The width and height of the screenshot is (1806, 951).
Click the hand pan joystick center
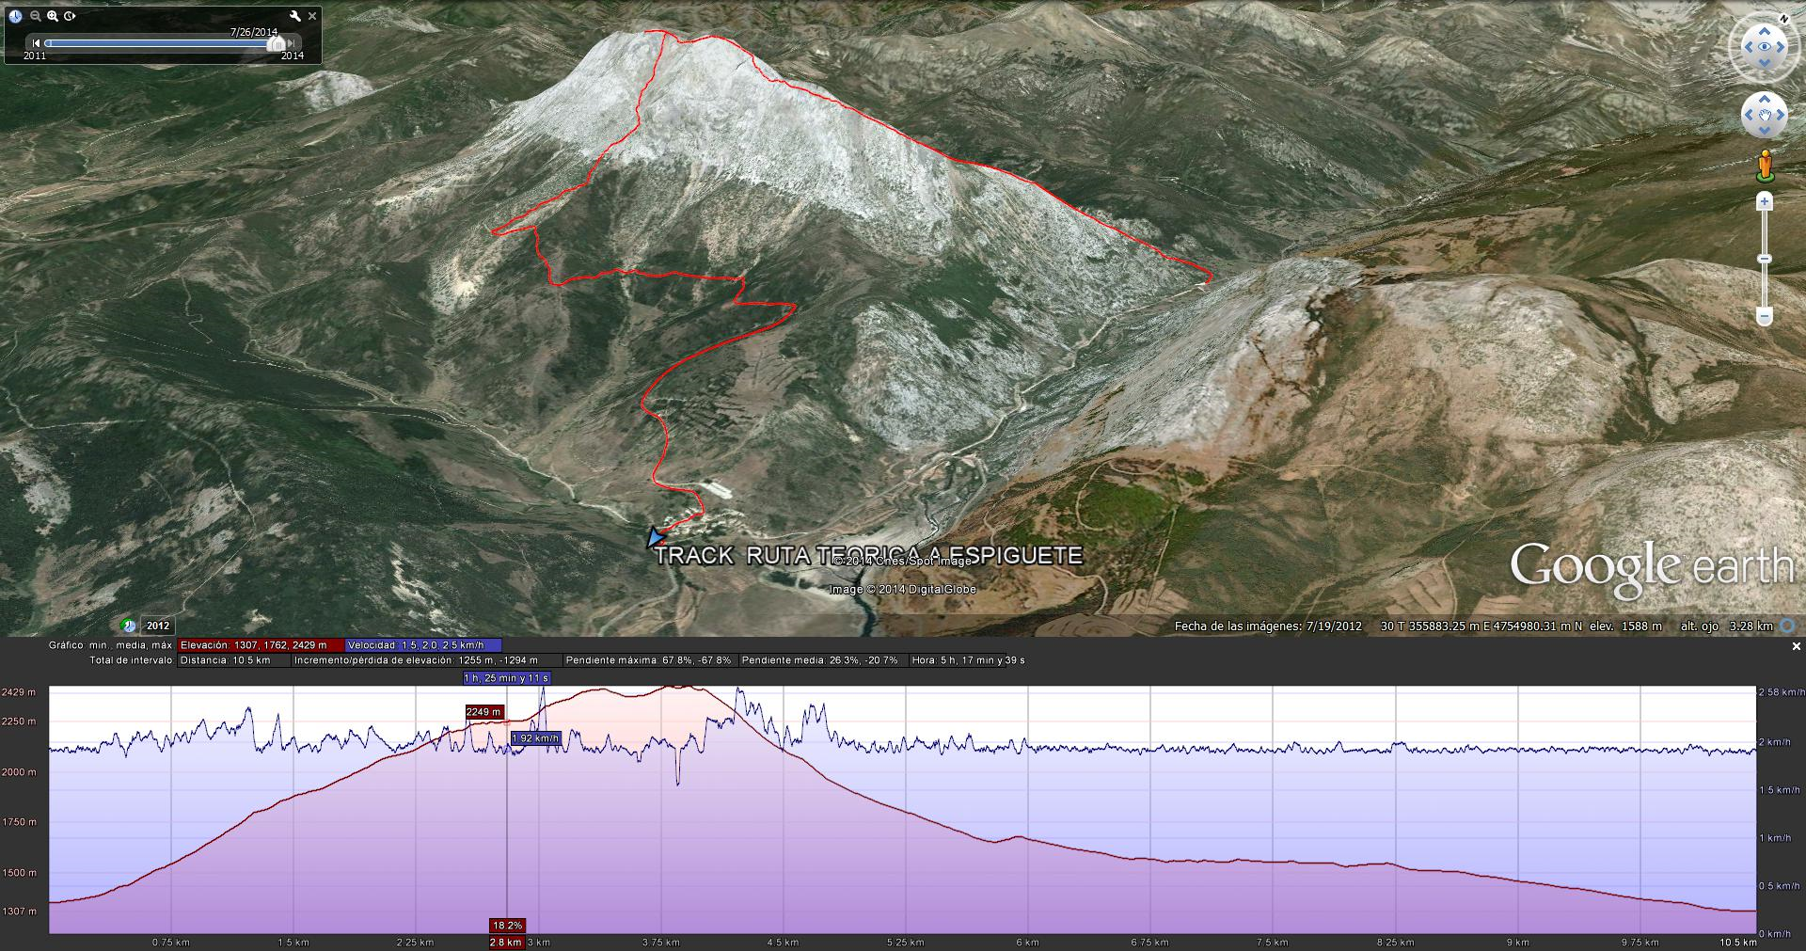[1764, 115]
